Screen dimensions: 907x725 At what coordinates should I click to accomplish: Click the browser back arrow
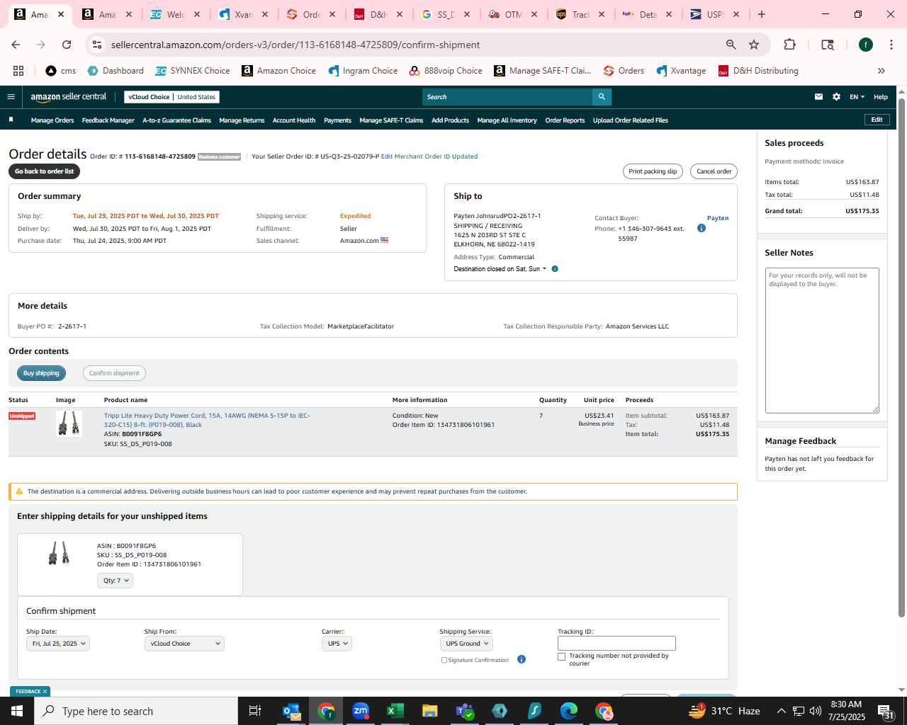click(x=16, y=45)
